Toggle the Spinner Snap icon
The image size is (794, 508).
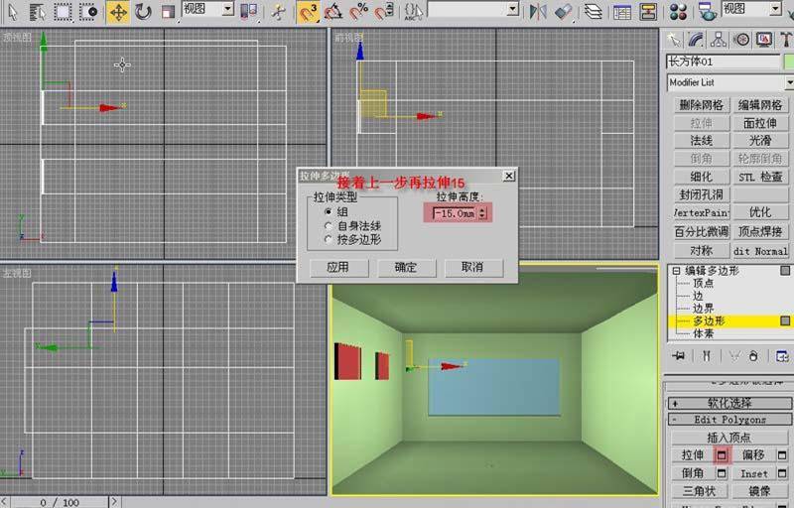[x=384, y=12]
